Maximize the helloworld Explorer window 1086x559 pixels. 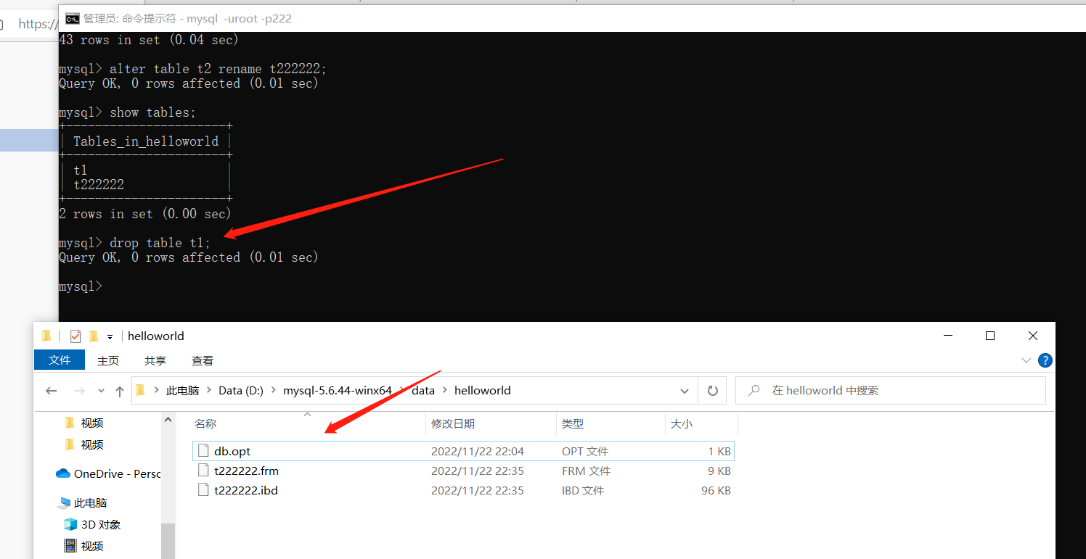pos(990,336)
